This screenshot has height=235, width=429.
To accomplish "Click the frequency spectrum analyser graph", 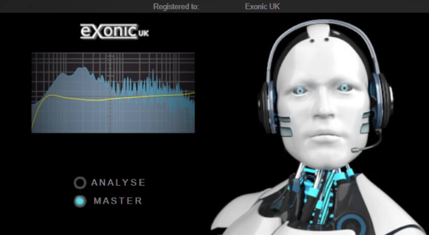I will click(x=113, y=93).
